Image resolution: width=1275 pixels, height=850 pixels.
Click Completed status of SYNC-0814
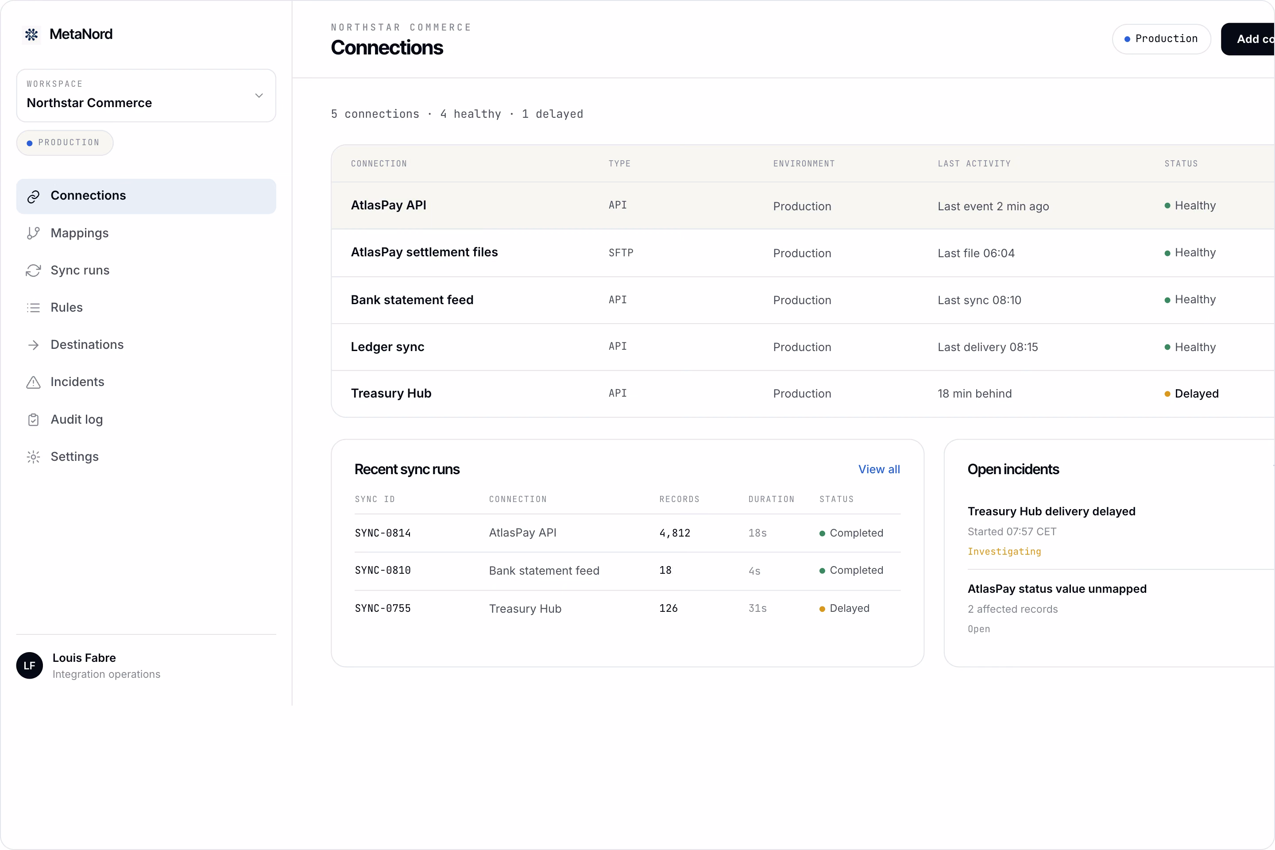click(851, 533)
